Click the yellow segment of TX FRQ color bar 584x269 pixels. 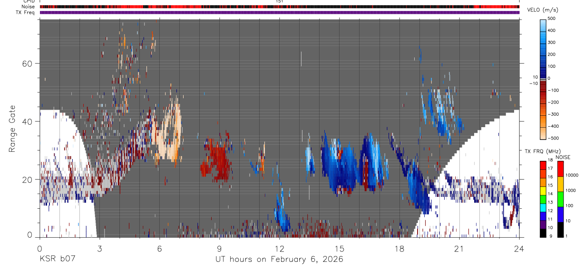click(x=543, y=191)
